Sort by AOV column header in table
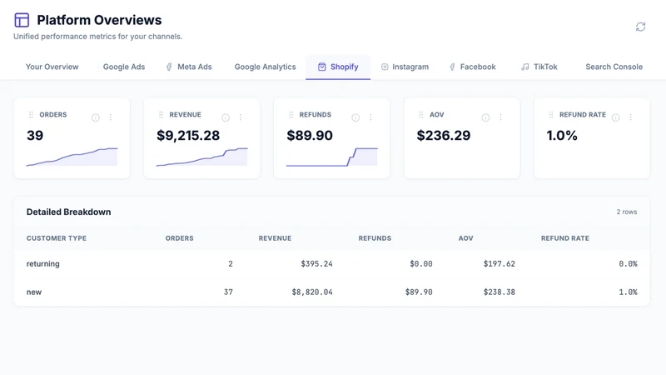666x375 pixels. (x=465, y=238)
